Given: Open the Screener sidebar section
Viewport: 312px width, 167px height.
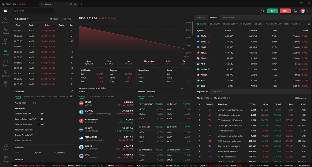Looking at the screenshot, I should coord(6,73).
